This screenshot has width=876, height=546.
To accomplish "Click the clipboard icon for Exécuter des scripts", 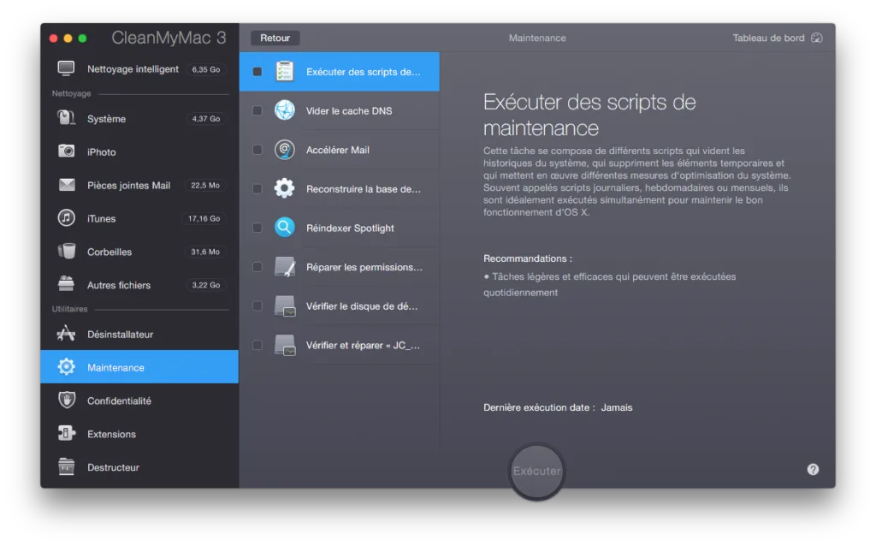I will 284,72.
